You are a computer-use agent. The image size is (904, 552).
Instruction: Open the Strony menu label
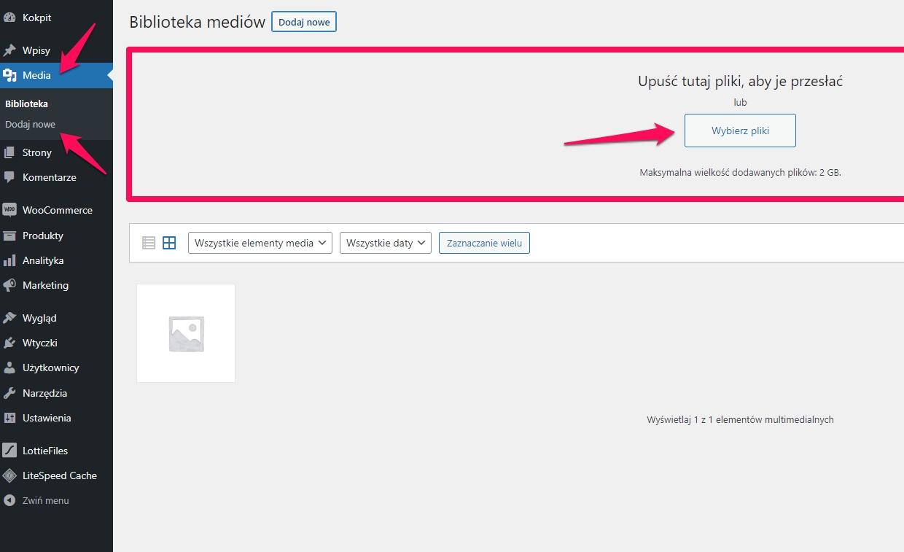tap(37, 152)
